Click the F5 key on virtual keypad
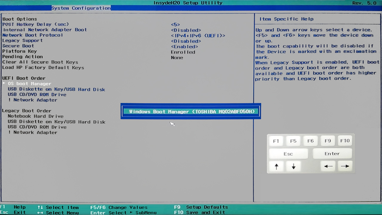Screen dimensions: 382x215 293,141
